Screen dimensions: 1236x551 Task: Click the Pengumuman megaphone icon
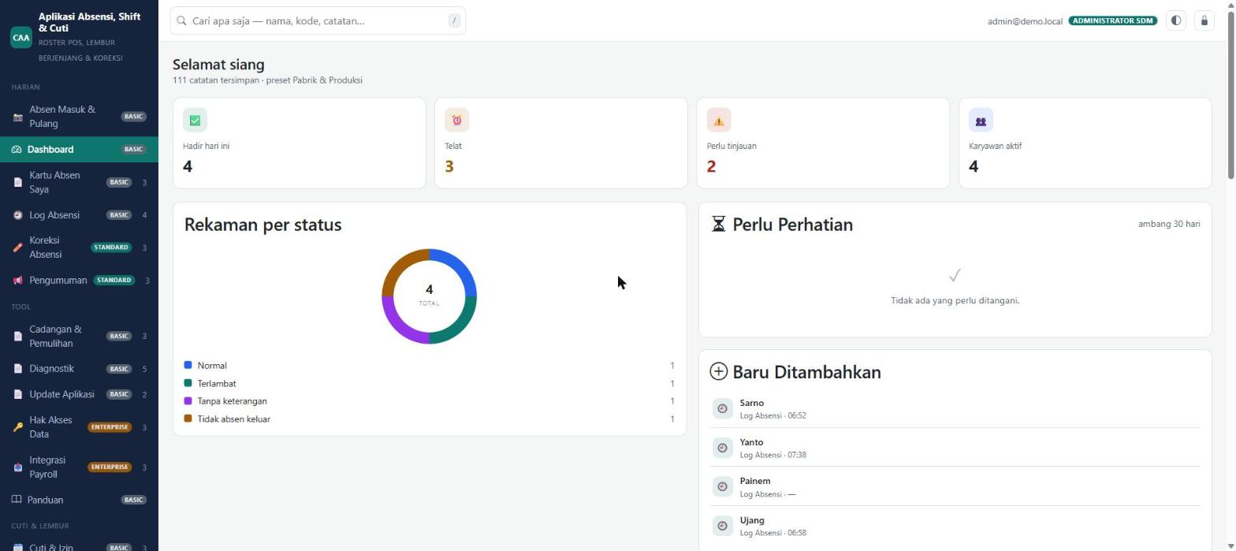[x=17, y=281]
